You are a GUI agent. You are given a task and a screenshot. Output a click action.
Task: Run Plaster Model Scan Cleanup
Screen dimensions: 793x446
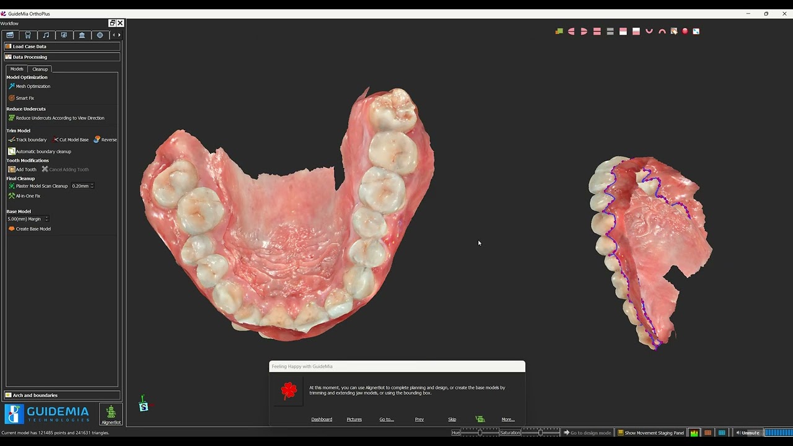pos(38,186)
